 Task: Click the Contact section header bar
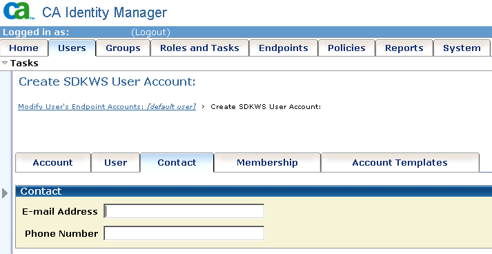pyautogui.click(x=253, y=191)
